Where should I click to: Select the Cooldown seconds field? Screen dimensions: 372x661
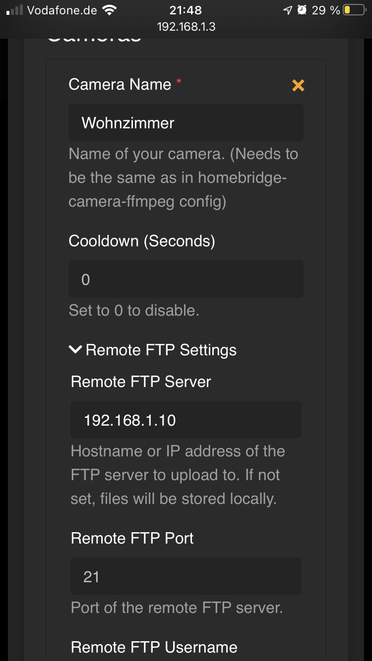pos(186,278)
